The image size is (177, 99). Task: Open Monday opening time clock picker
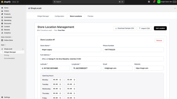coord(60,80)
